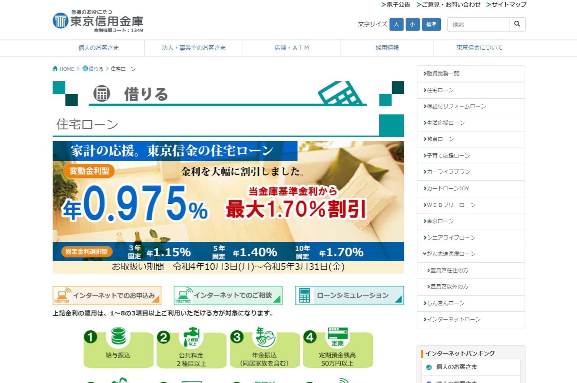Image resolution: width=577 pixels, height=383 pixels.
Task: Open 融資業務一覧 in sidebar
Action: [471, 74]
